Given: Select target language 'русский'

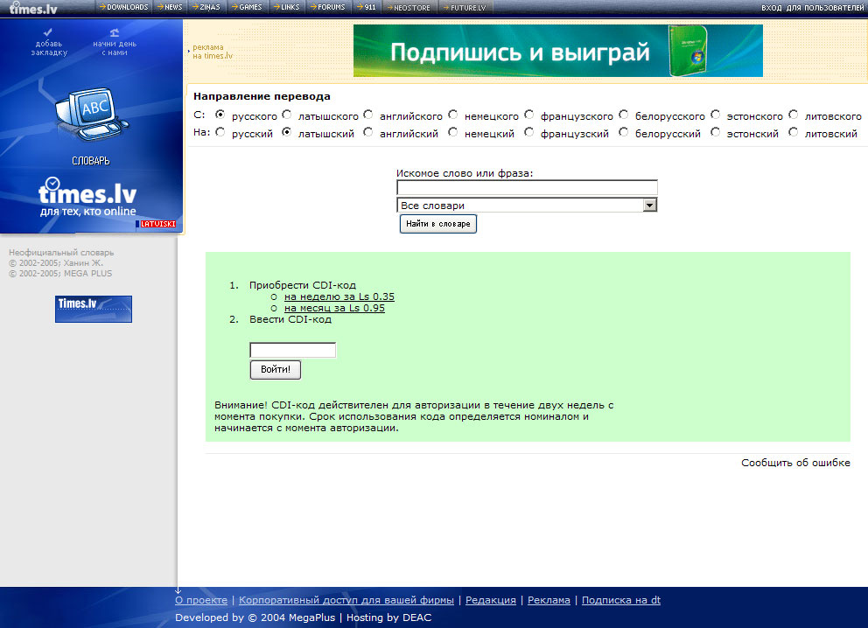Looking at the screenshot, I should (x=220, y=132).
